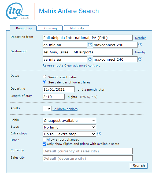The image size is (156, 176).
Task: Uncheck Only show flights with available seats
Action: (x=44, y=144)
